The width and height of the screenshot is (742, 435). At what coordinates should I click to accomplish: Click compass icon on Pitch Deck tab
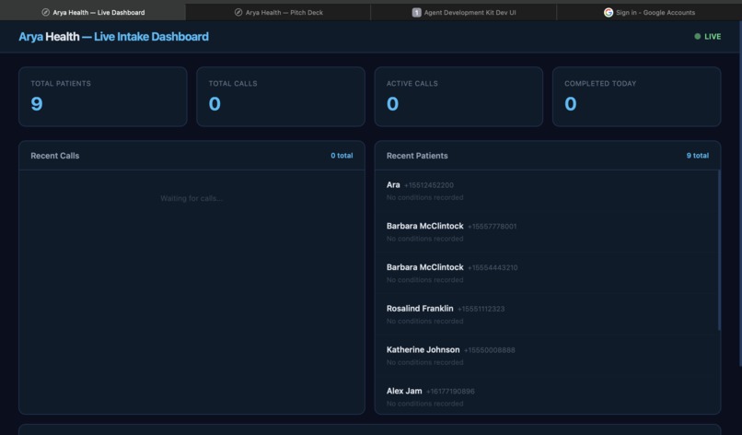pos(238,12)
